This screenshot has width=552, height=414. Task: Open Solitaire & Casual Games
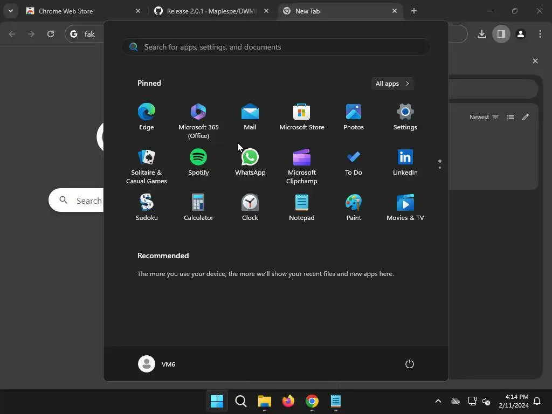tap(147, 167)
